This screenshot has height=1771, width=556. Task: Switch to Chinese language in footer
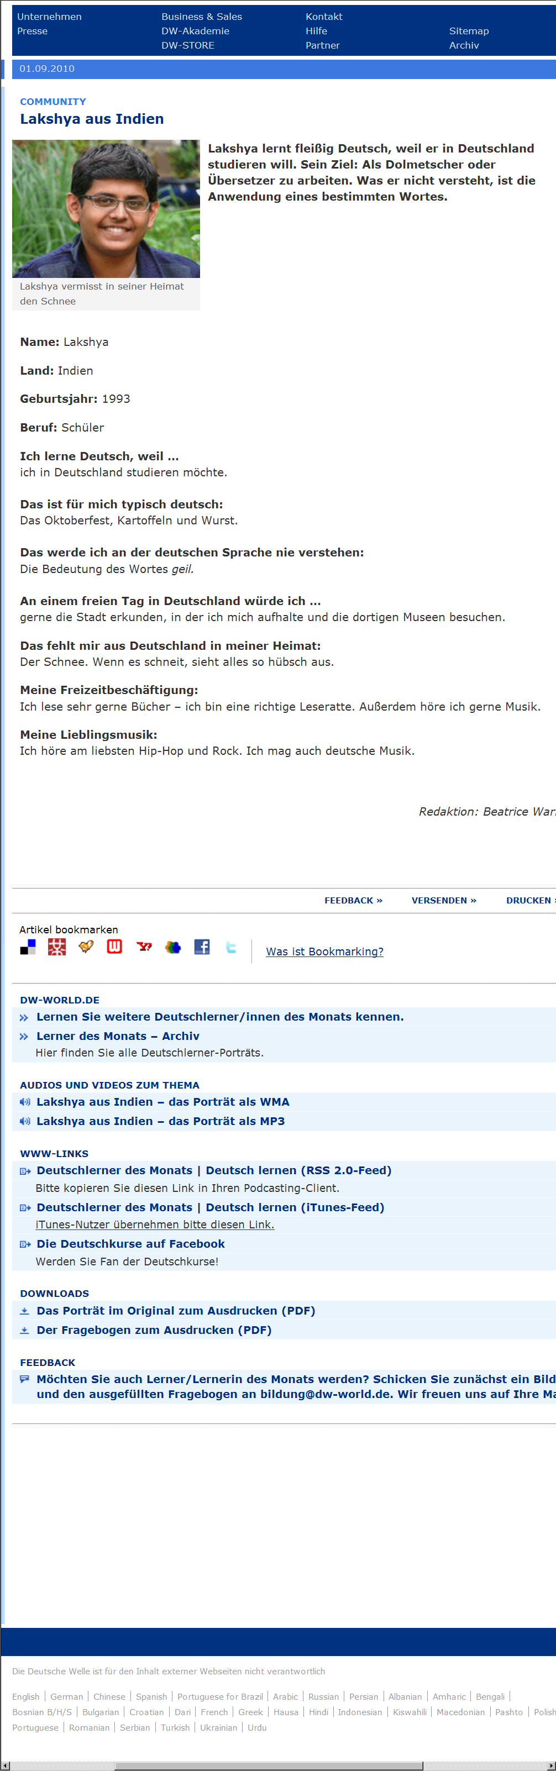(109, 1697)
